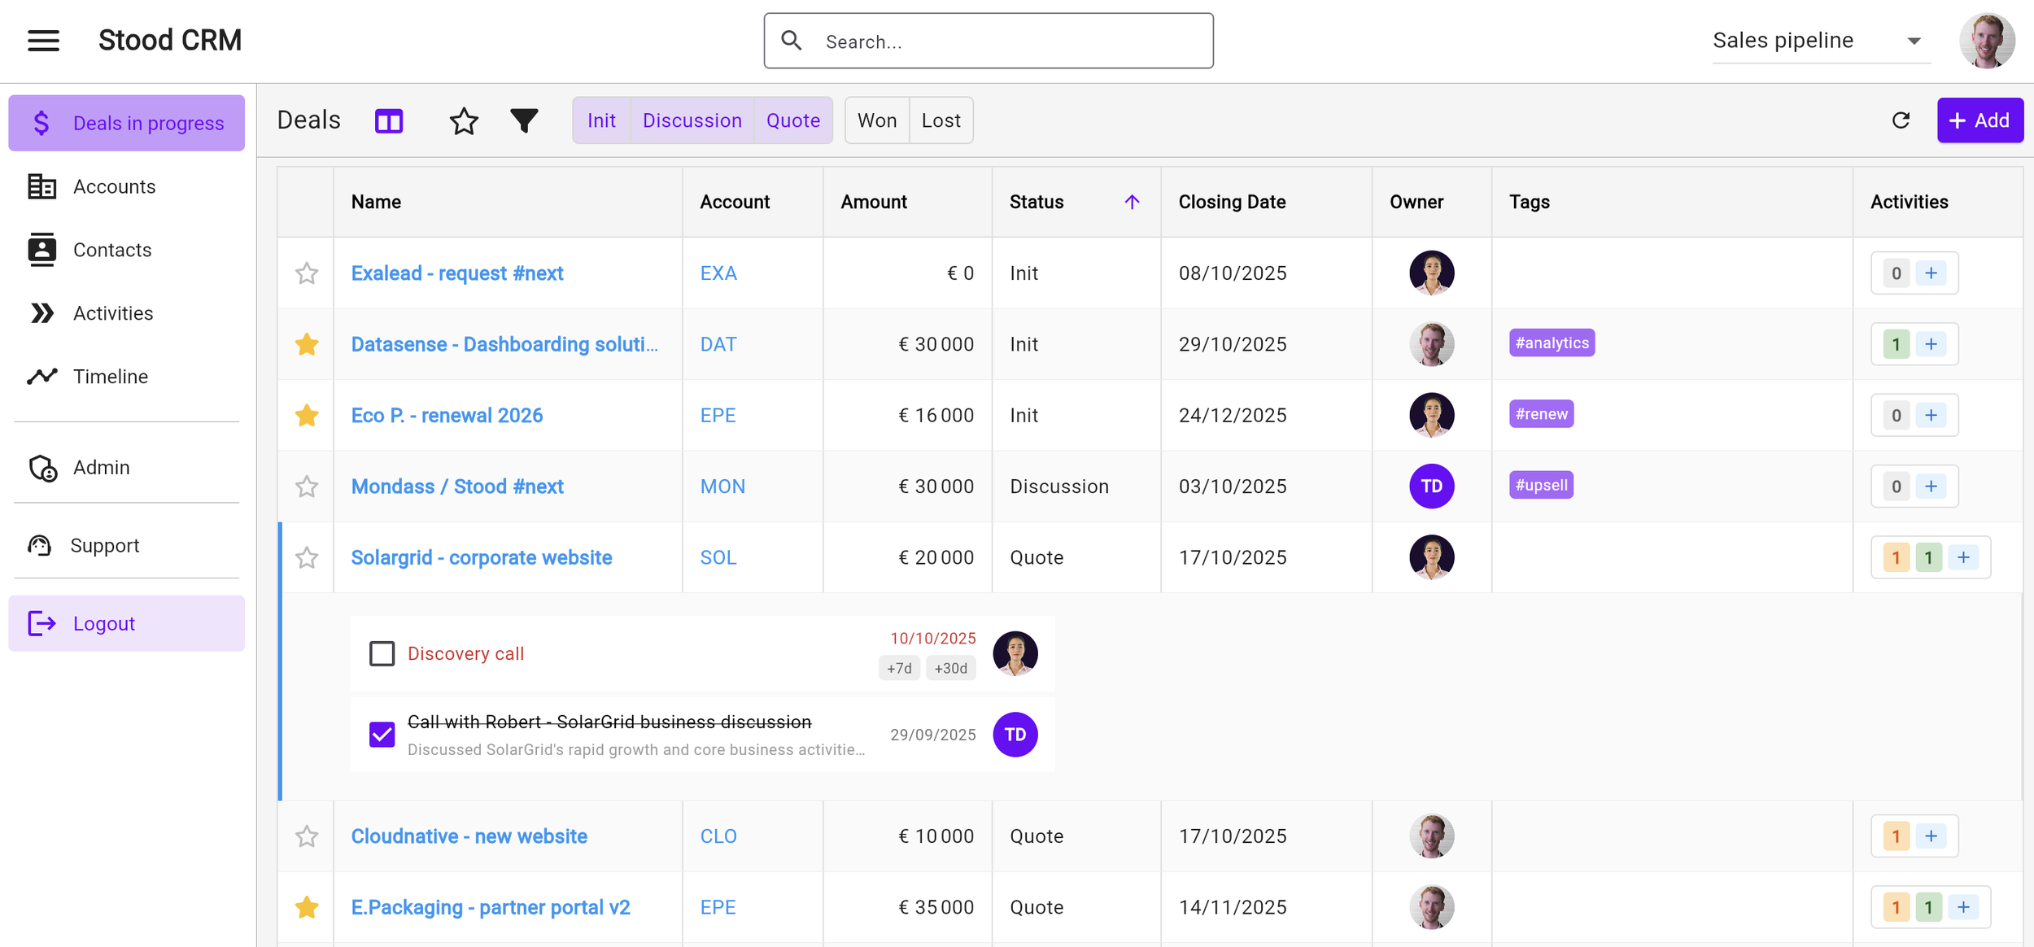Go to Accounts in the sidebar
Image resolution: width=2034 pixels, height=947 pixels.
(x=114, y=186)
